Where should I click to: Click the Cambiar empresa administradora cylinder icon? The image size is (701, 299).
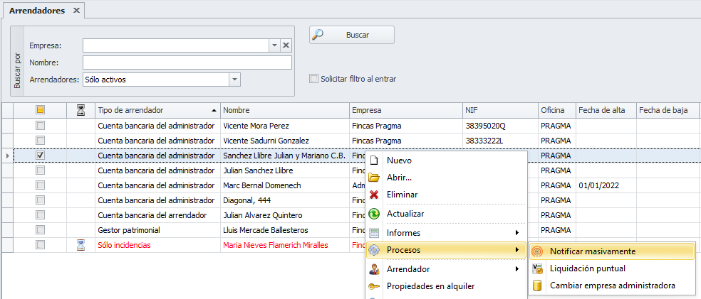pos(538,286)
